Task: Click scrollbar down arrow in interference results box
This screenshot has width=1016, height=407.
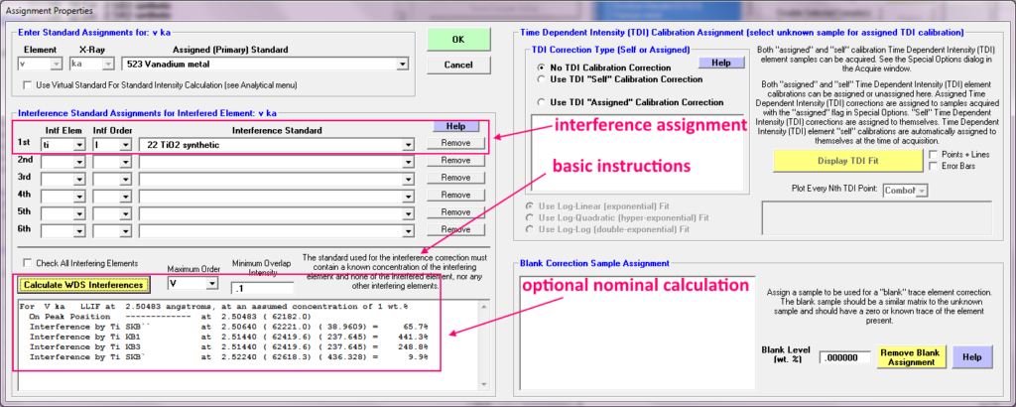Action: click(x=483, y=385)
